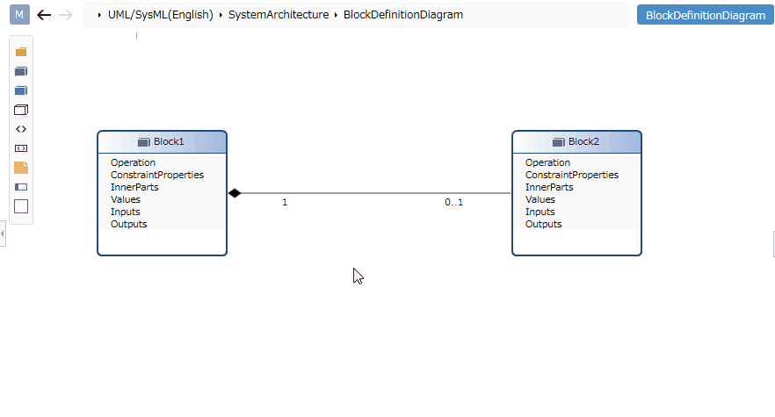The width and height of the screenshot is (775, 417).
Task: Expand the arrow before SystemArchitecture
Action: pos(221,15)
